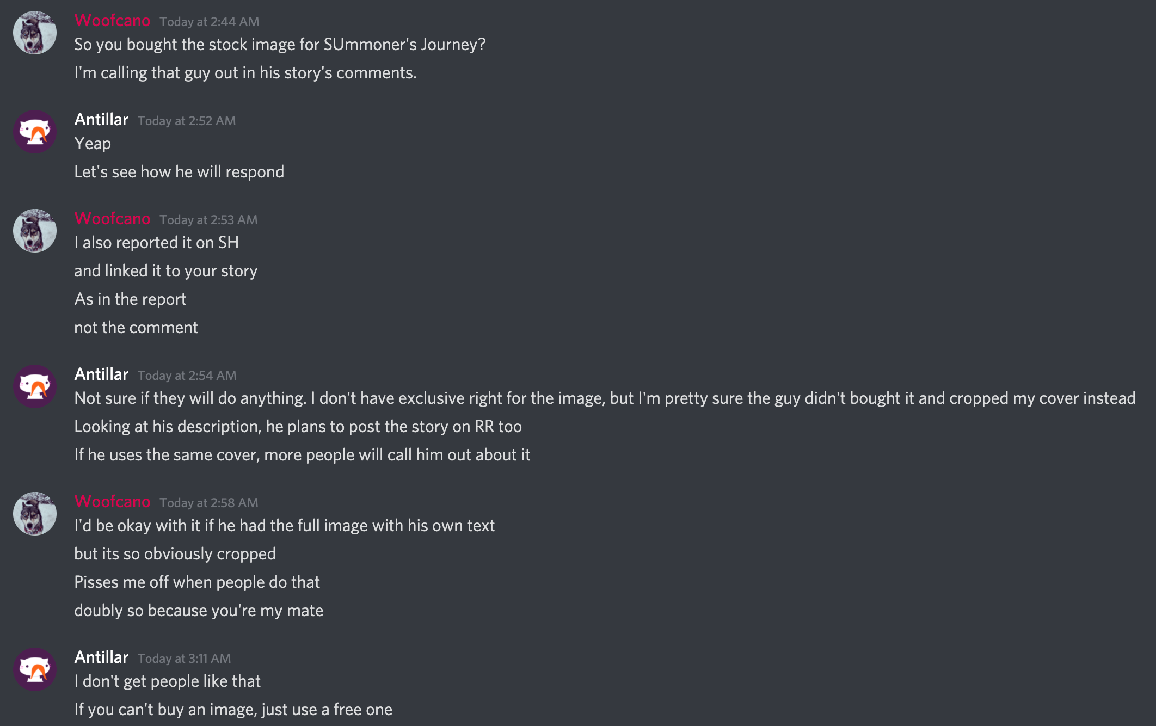The width and height of the screenshot is (1156, 726).
Task: Click the message 'but its so obviously cropped'
Action: pos(175,553)
